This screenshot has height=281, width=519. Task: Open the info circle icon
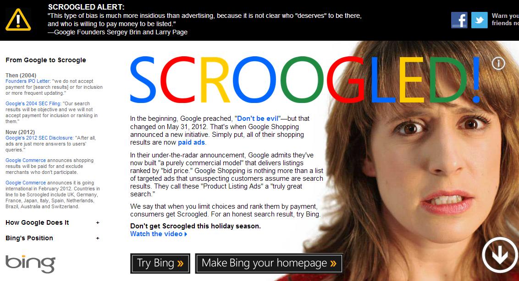(x=498, y=63)
